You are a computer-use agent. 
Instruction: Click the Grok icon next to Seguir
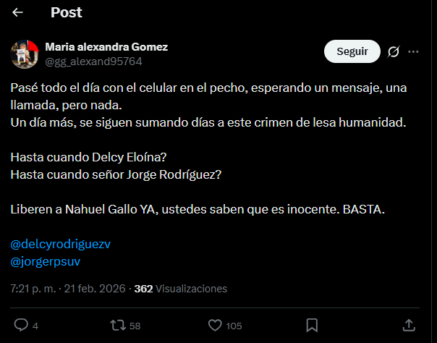[394, 51]
